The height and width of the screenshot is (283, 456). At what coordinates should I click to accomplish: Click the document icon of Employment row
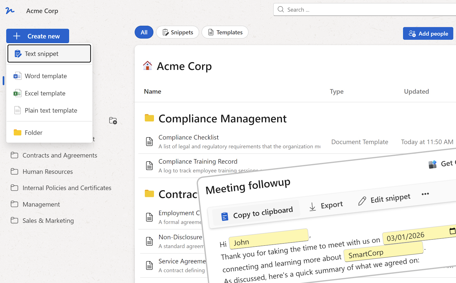point(149,217)
